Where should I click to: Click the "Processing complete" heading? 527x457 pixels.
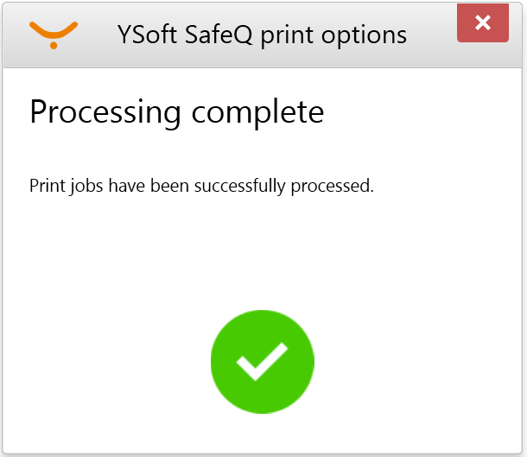[177, 112]
